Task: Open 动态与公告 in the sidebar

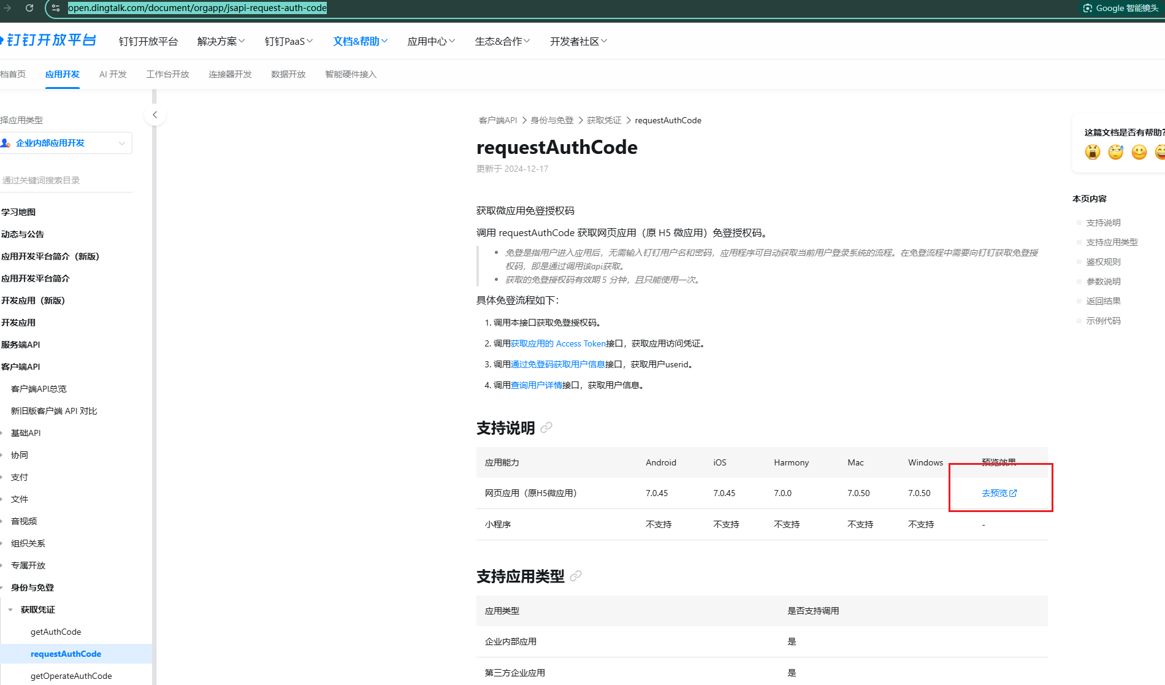Action: point(23,234)
